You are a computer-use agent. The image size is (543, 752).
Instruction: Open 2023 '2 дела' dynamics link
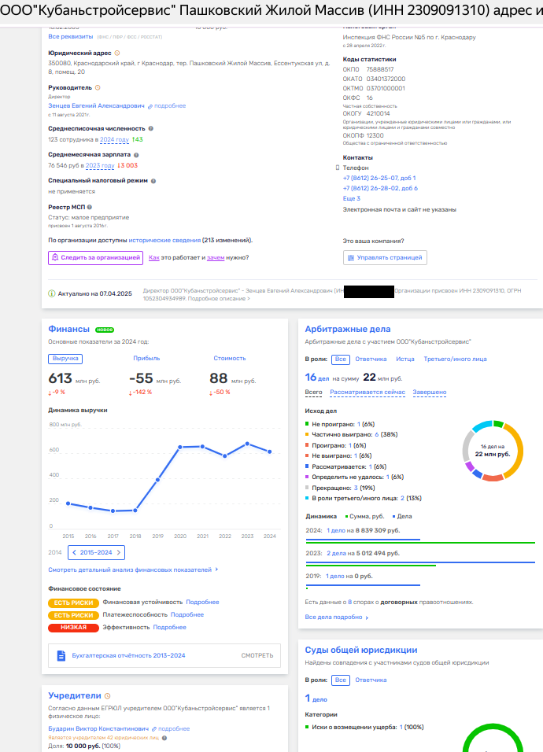pyautogui.click(x=336, y=554)
